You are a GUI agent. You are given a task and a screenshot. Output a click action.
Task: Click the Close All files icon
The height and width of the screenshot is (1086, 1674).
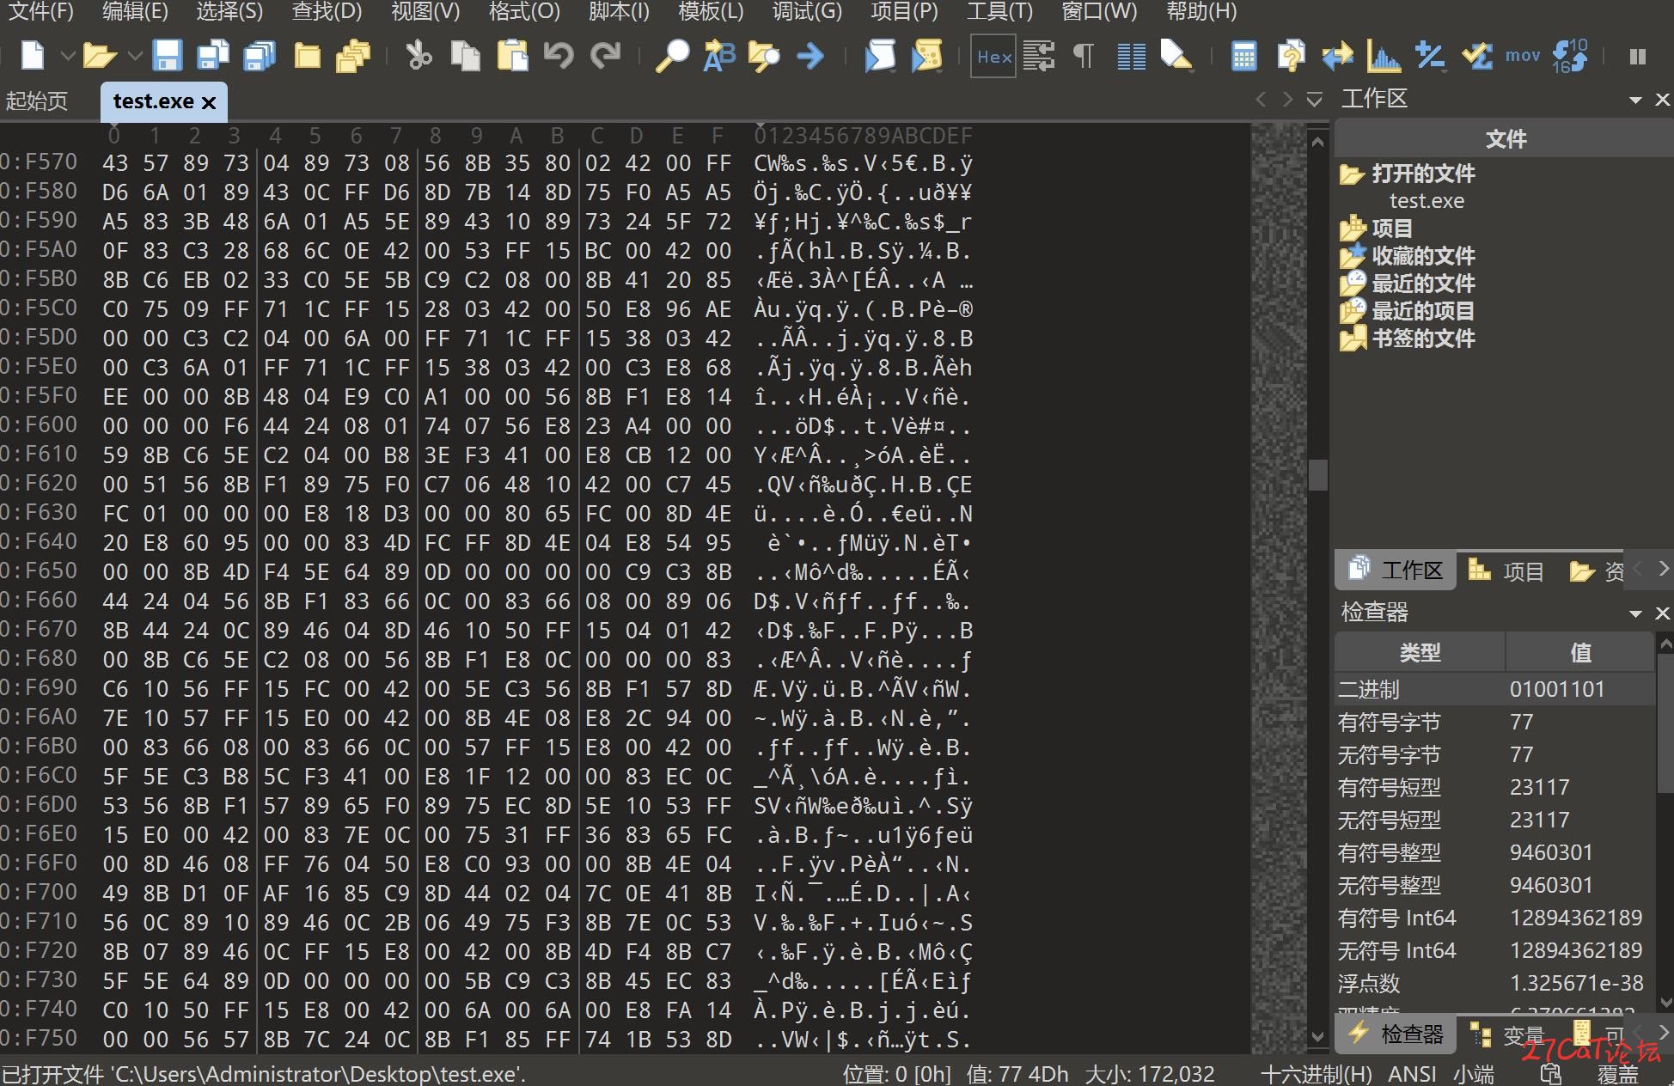[x=352, y=56]
